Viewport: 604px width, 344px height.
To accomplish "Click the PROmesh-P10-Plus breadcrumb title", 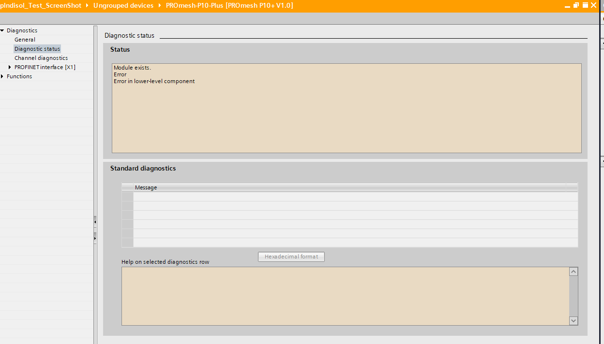I will tap(229, 5).
